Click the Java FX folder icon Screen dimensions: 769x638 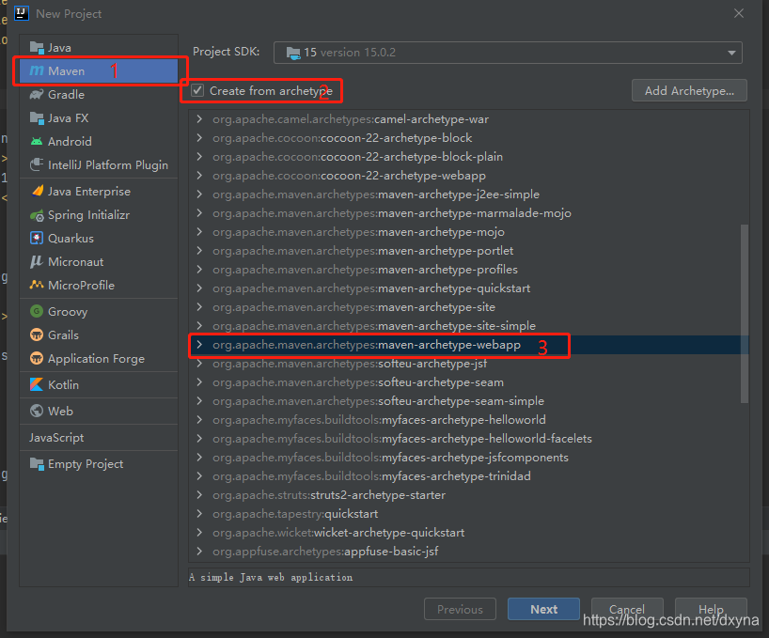click(x=37, y=118)
